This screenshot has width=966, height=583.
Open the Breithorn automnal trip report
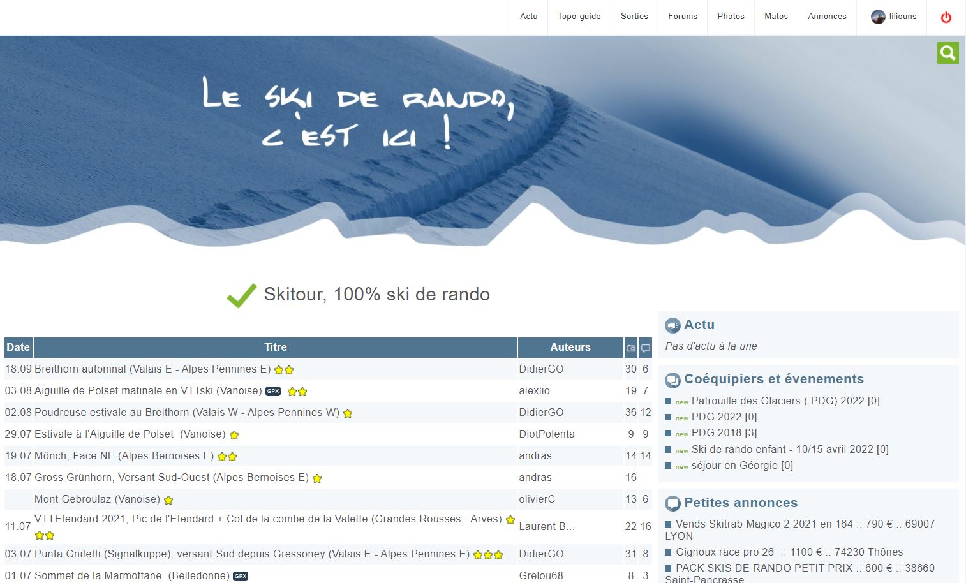152,369
